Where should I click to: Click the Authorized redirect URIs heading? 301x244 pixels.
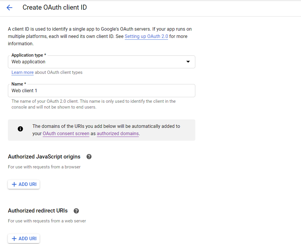click(x=38, y=211)
